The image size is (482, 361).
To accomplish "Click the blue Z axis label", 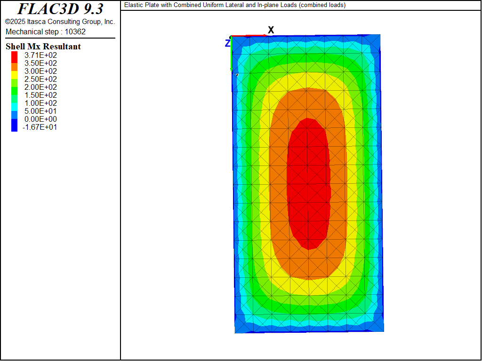I will point(227,43).
